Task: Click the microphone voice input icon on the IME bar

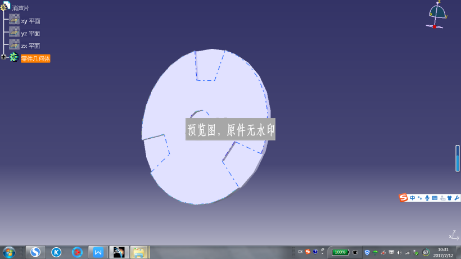Action: pyautogui.click(x=427, y=198)
